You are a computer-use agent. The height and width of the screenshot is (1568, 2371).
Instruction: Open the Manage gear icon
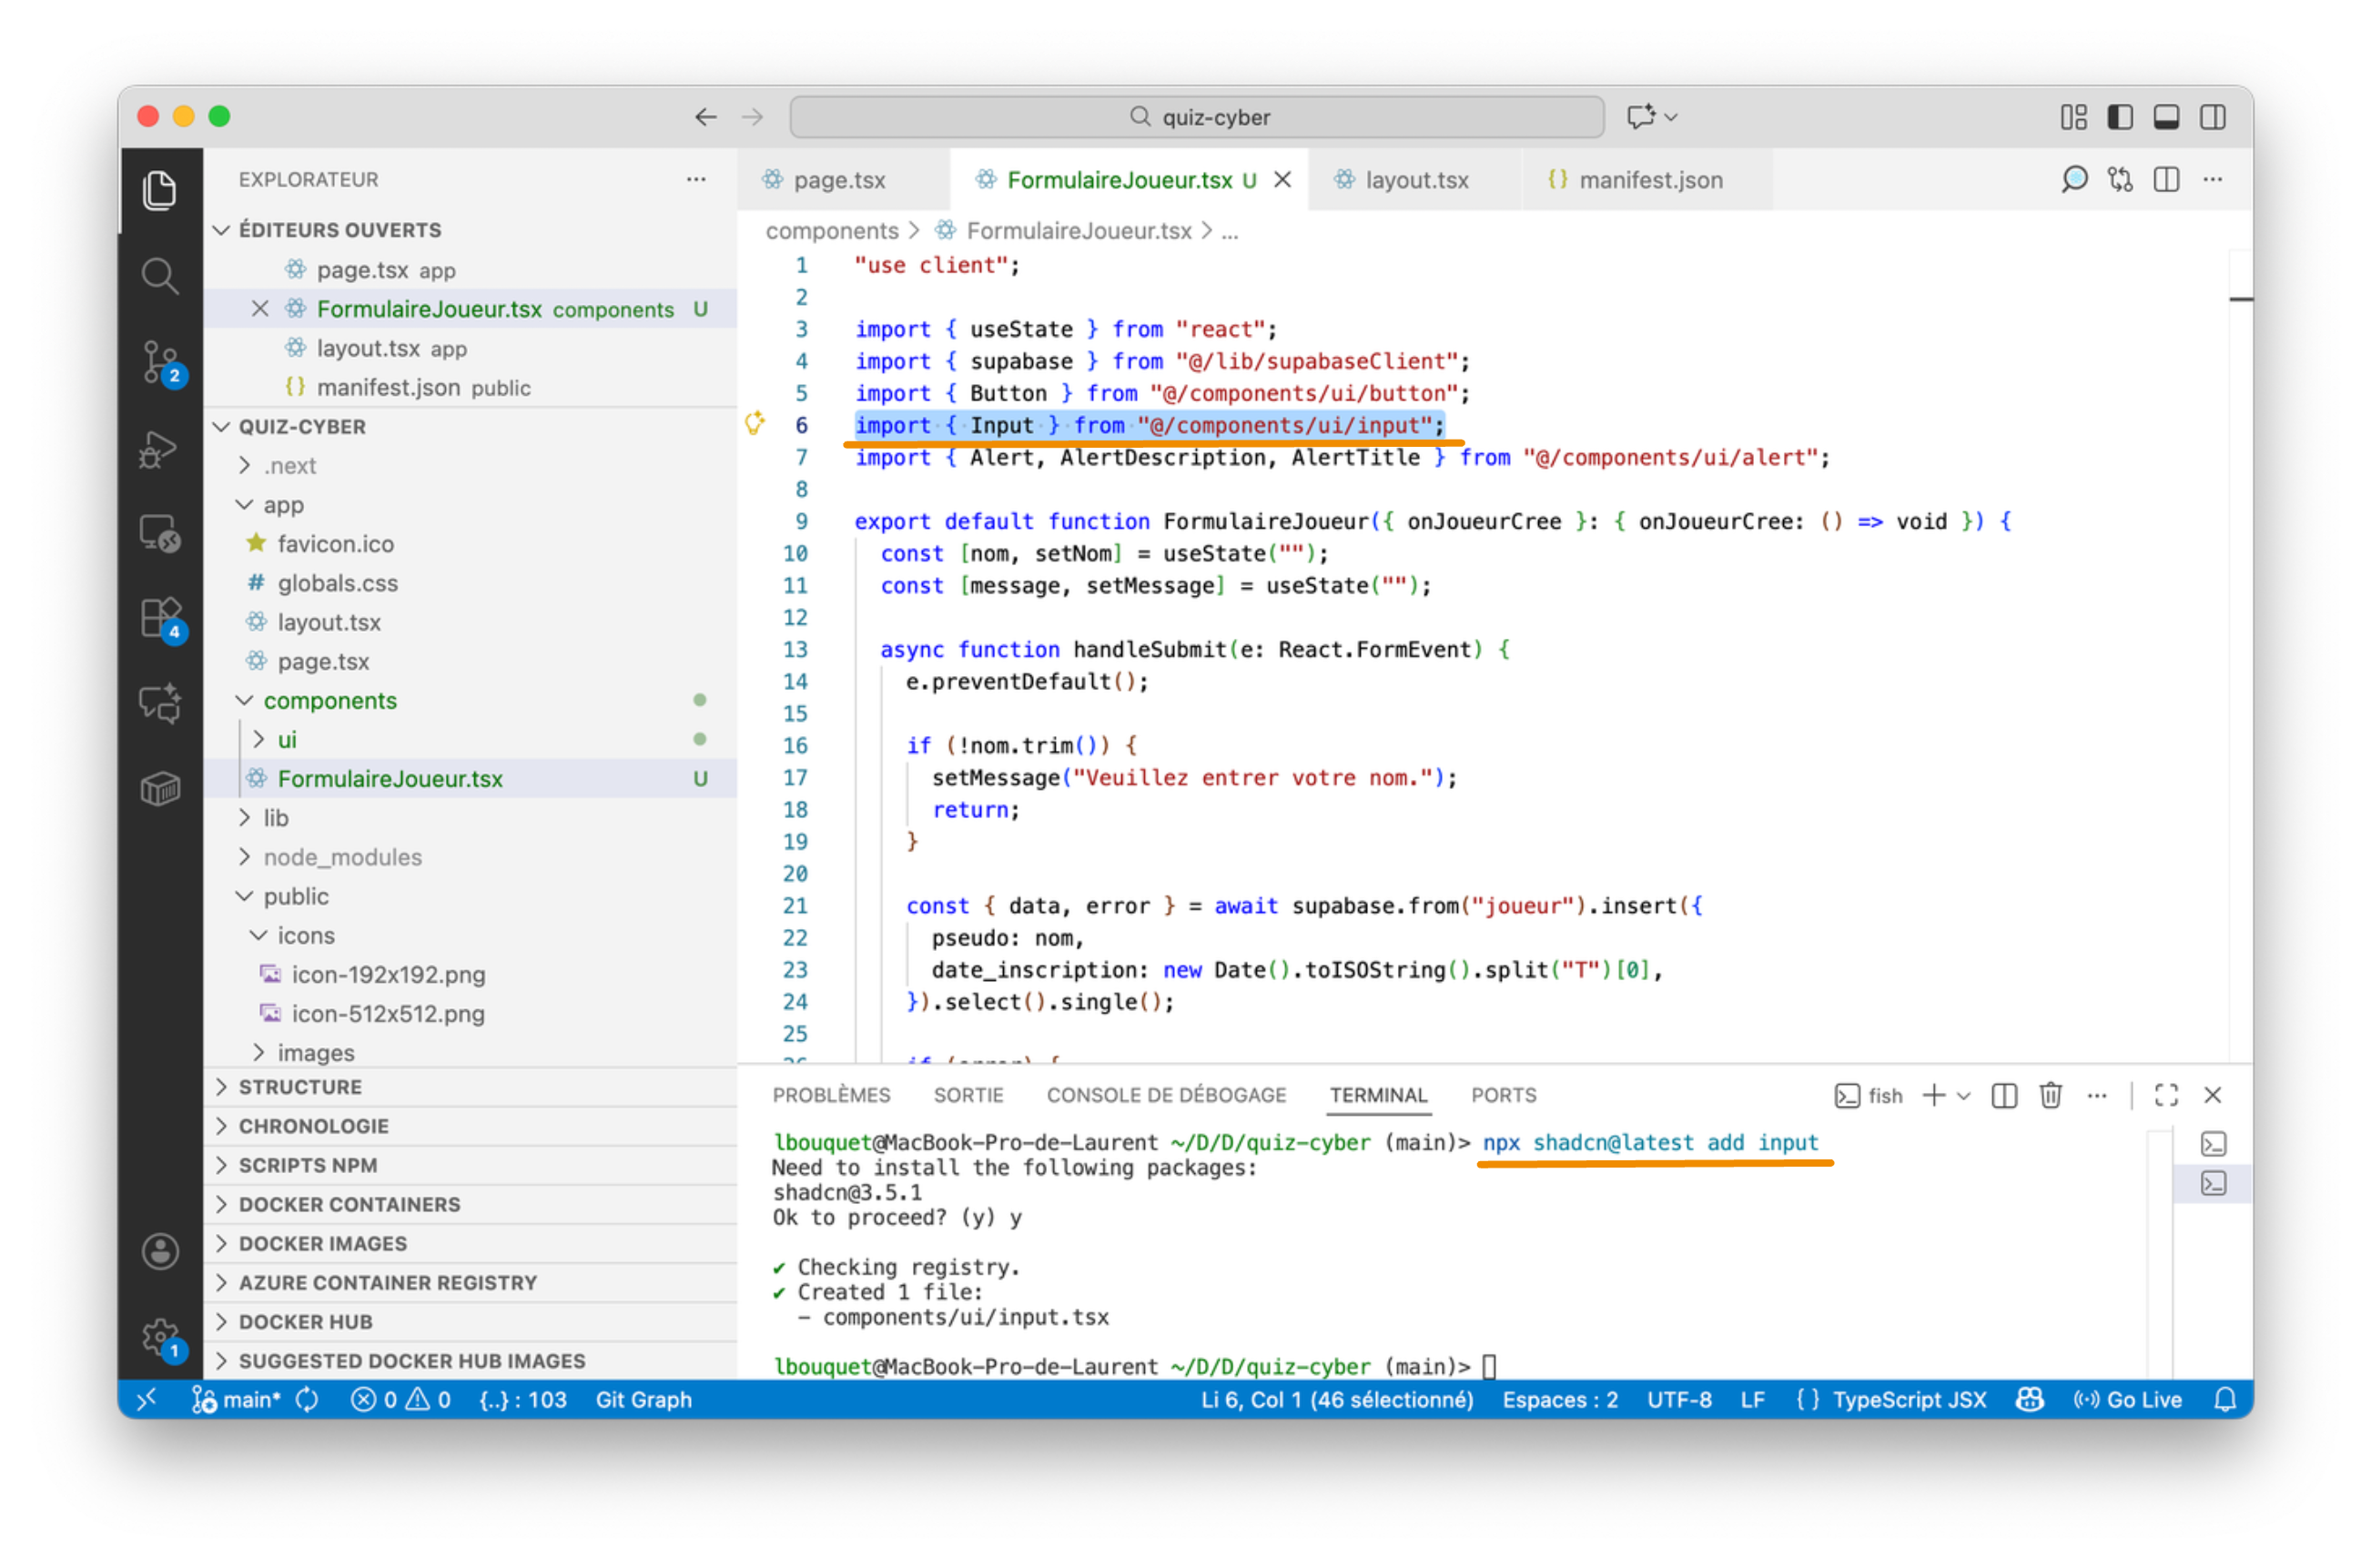point(160,1337)
